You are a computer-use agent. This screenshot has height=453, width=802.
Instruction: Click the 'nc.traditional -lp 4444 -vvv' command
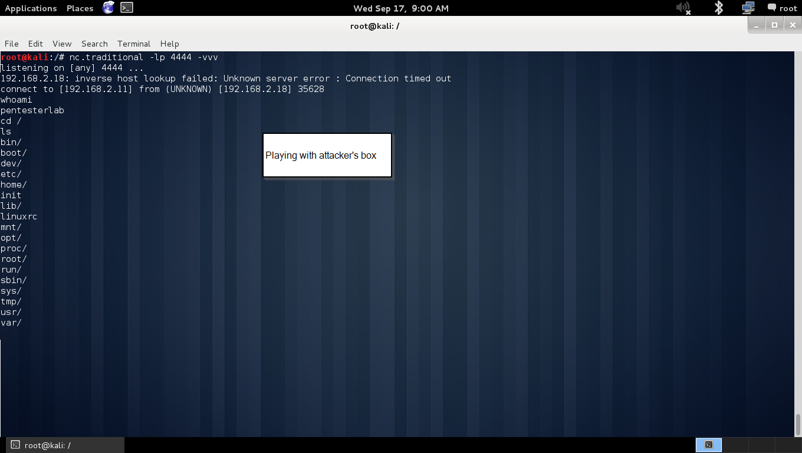[143, 57]
